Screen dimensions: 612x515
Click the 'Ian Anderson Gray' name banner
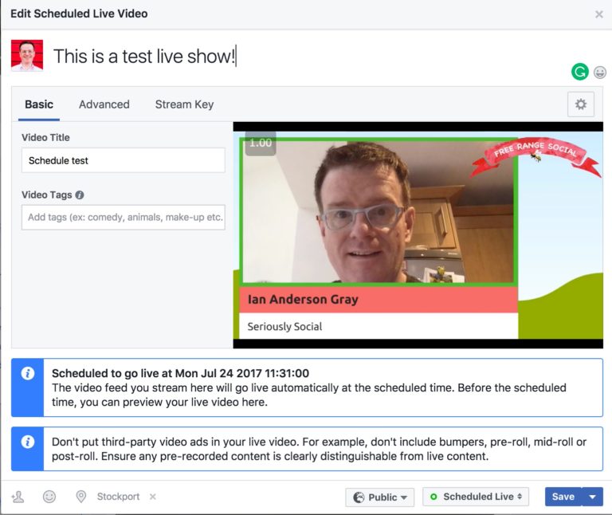pyautogui.click(x=379, y=300)
